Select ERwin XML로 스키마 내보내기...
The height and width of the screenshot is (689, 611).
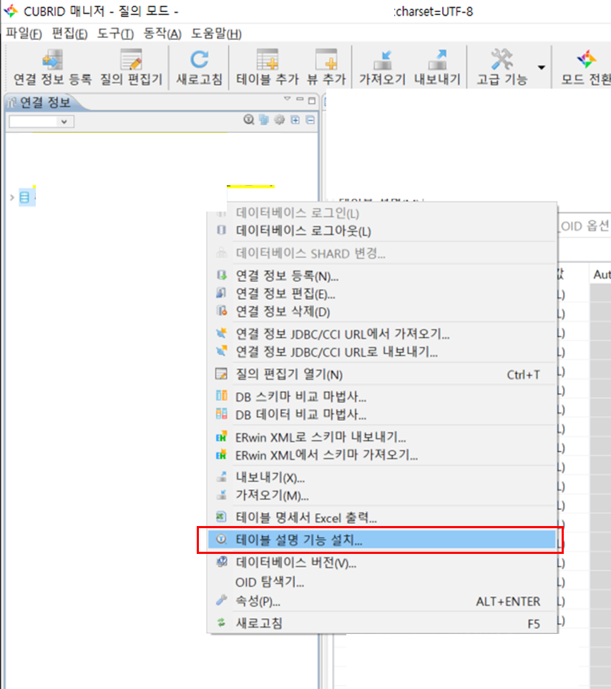(381, 437)
